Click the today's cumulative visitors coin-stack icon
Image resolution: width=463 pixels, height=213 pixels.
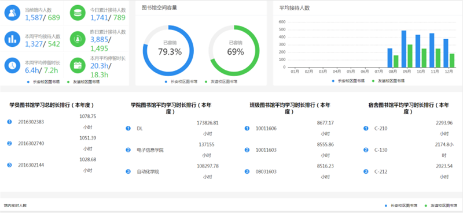coord(78,13)
